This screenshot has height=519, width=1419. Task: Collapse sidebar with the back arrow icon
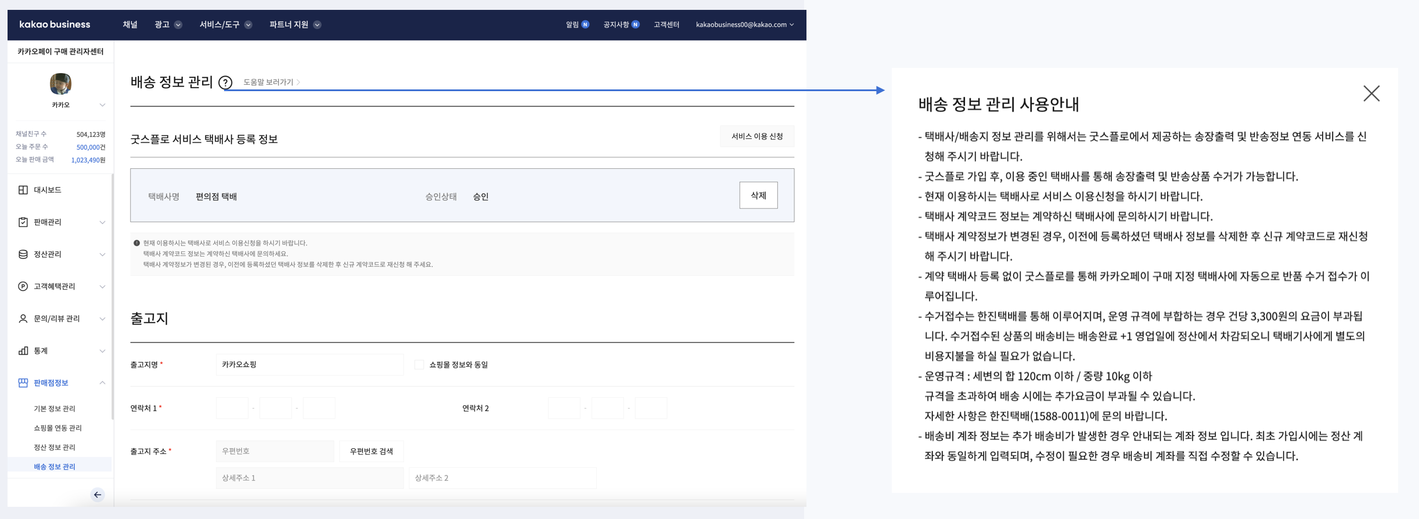pyautogui.click(x=98, y=495)
